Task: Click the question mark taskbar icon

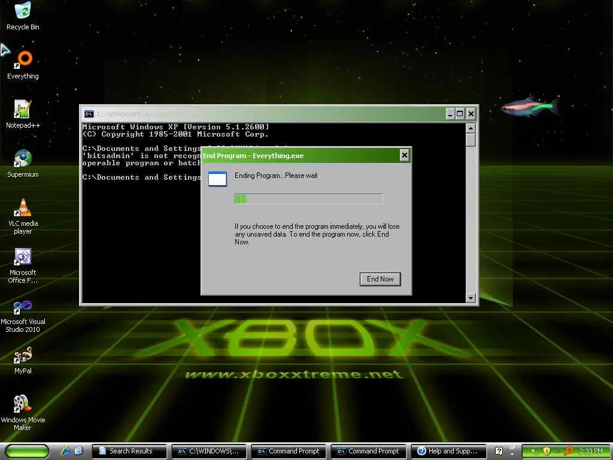Action: click(499, 451)
